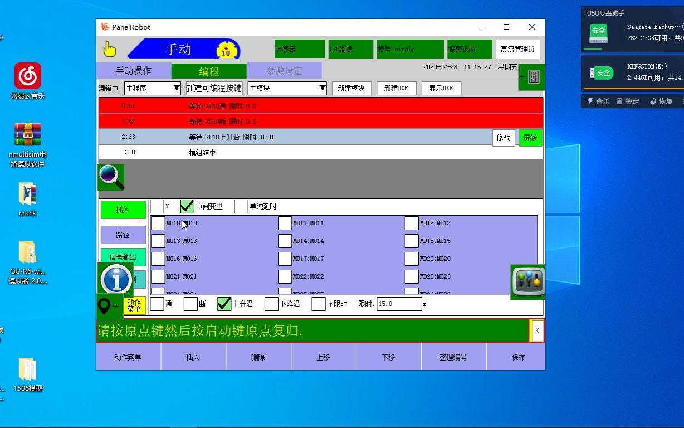Viewport: 684px width, 428px height.
Task: Click the yellow hand pointer icon
Action: click(110, 49)
